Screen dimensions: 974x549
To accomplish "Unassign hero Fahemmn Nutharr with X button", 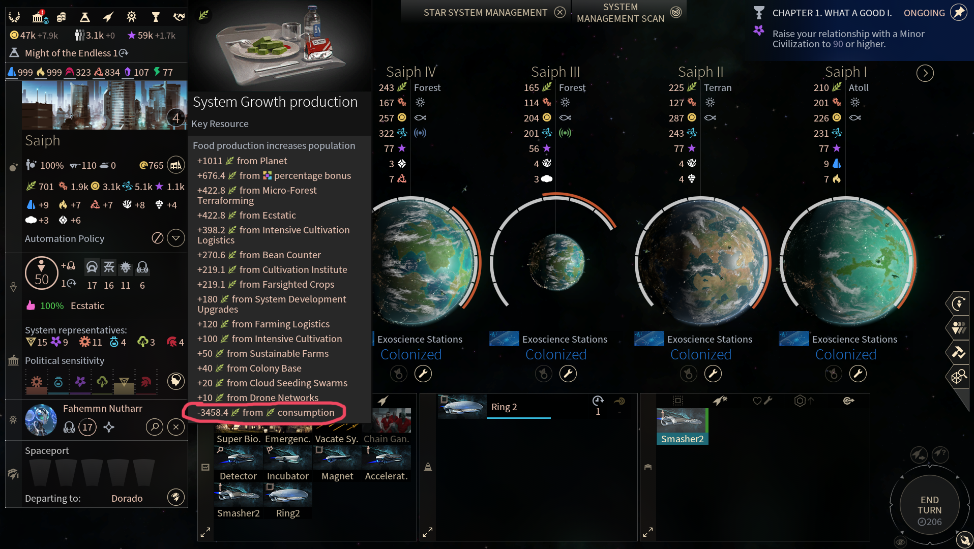I will click(x=176, y=427).
